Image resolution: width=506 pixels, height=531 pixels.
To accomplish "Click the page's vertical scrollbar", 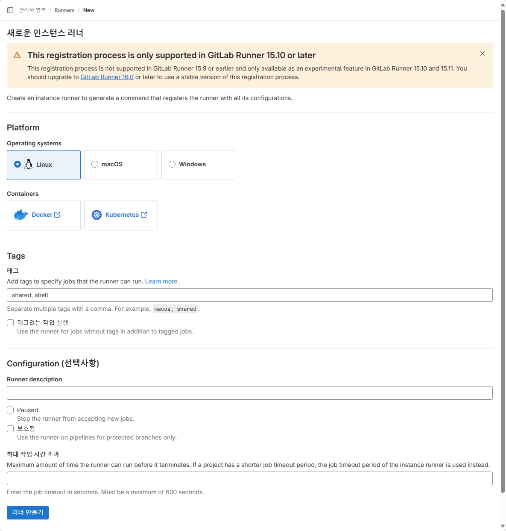I will [x=503, y=252].
